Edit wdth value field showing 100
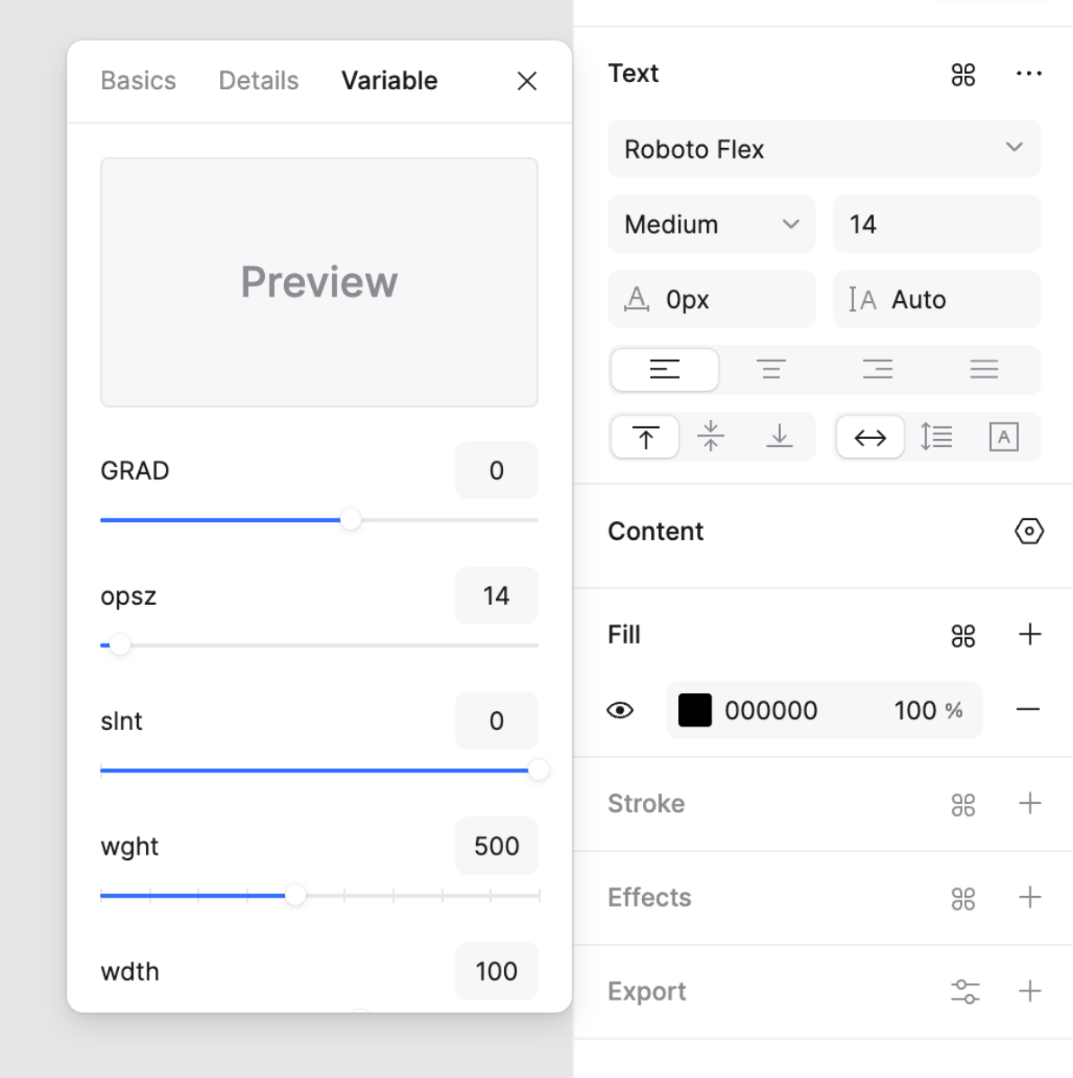 tap(497, 971)
